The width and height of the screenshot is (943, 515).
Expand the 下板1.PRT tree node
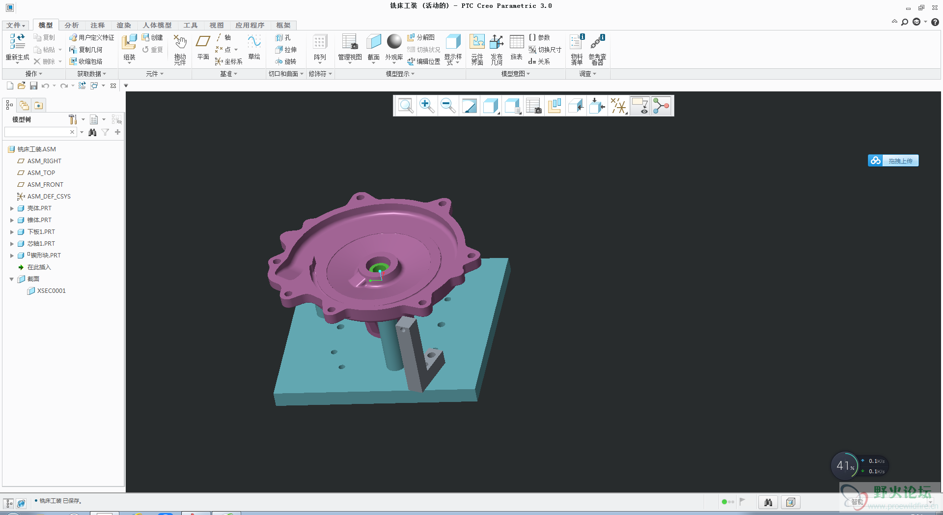click(x=12, y=232)
